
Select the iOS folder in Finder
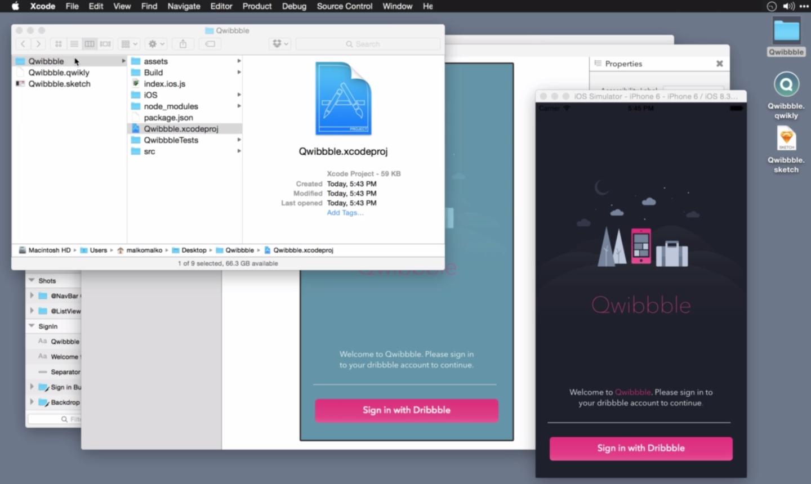(x=185, y=95)
